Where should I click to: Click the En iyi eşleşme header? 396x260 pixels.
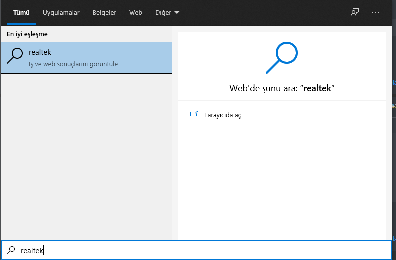click(27, 34)
